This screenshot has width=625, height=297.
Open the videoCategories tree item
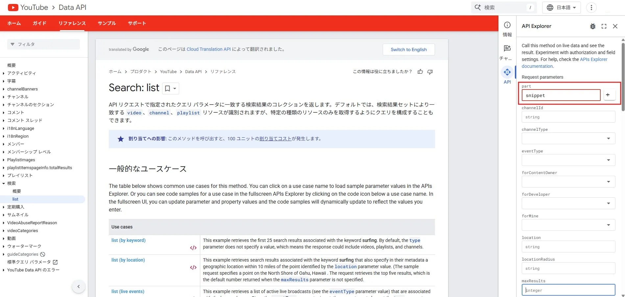pos(23,231)
